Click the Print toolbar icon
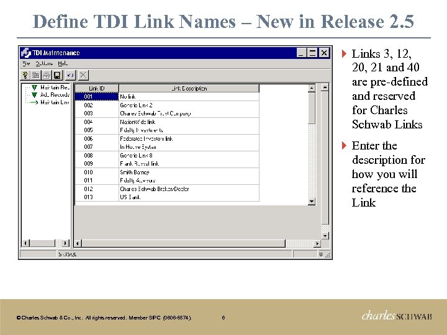 coord(47,75)
